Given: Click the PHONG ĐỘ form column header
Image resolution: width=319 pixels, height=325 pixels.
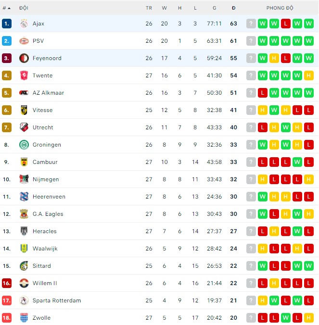Looking at the screenshot, I should (x=280, y=8).
